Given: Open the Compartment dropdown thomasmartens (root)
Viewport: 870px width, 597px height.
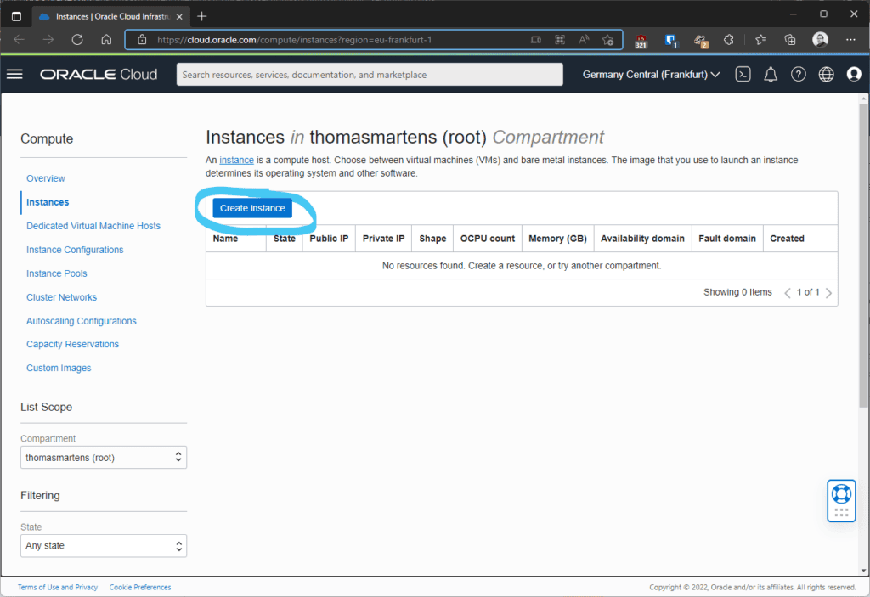Looking at the screenshot, I should pos(103,458).
